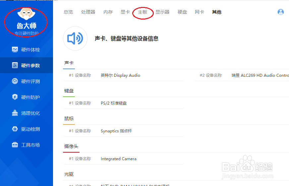Click the 键盘 section heading

pyautogui.click(x=69, y=91)
